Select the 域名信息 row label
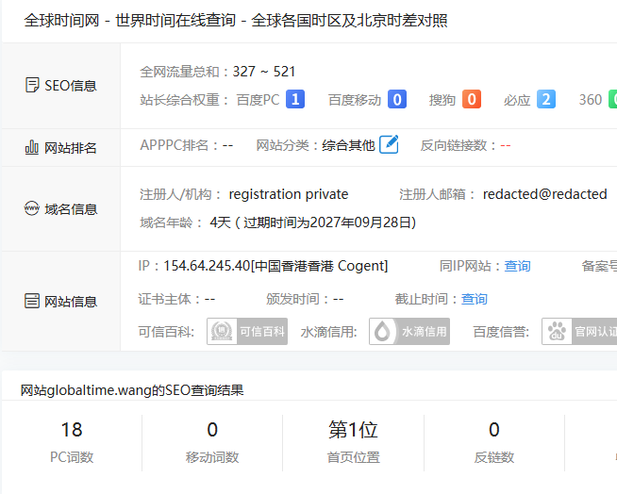This screenshot has width=617, height=494. click(x=71, y=209)
